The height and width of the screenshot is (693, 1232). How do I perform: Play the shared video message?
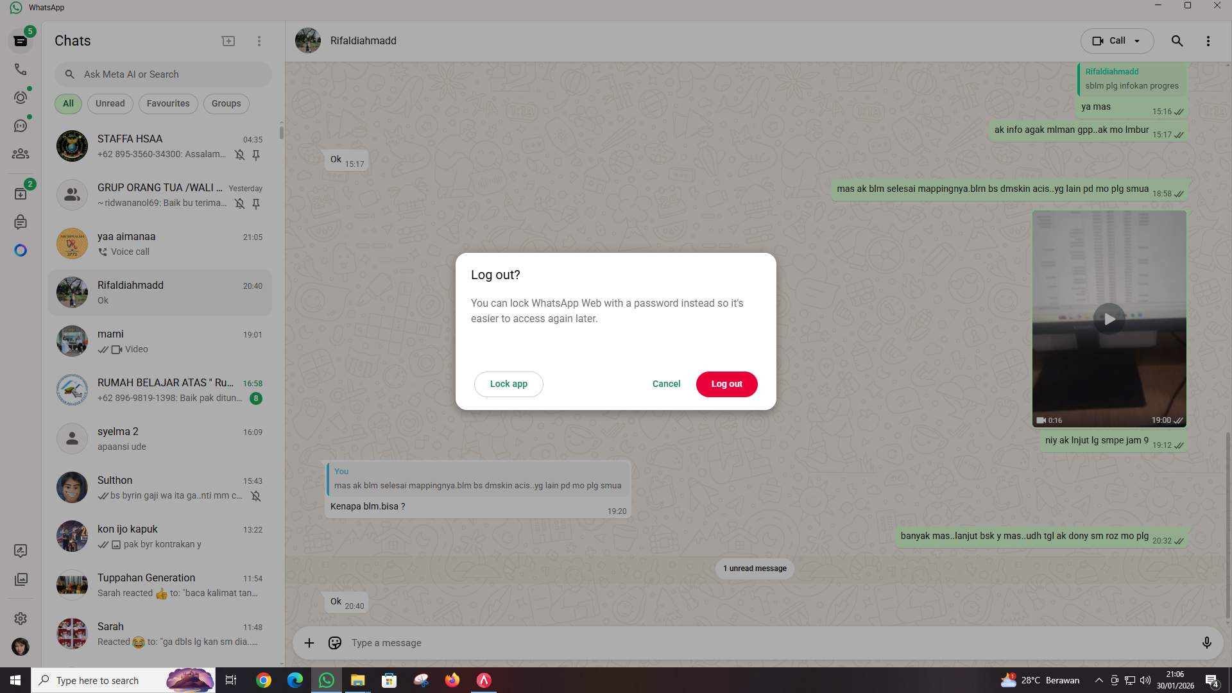click(1109, 318)
